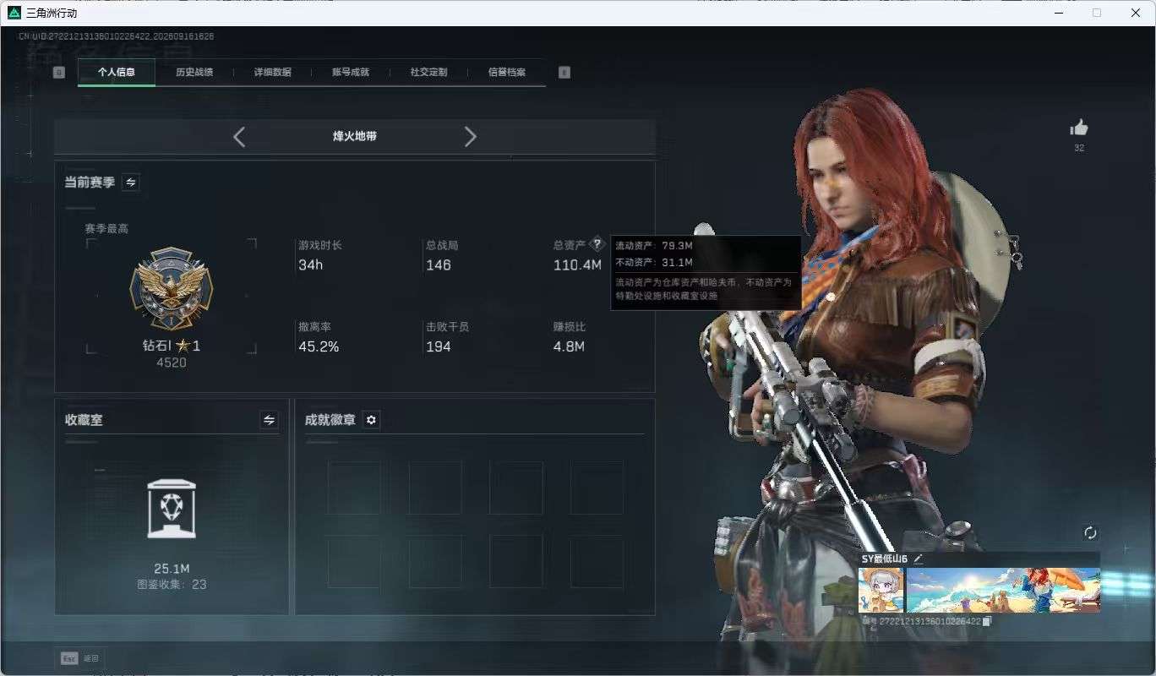Click the top-left empty 成就徽章 slot
Image resolution: width=1156 pixels, height=676 pixels.
354,488
